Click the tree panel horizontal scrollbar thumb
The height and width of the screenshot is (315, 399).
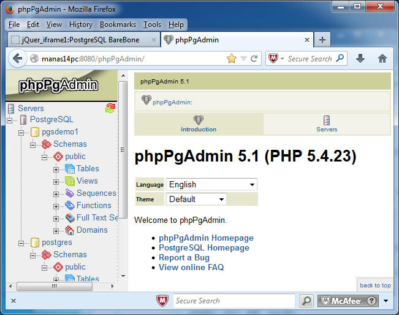coord(55,286)
